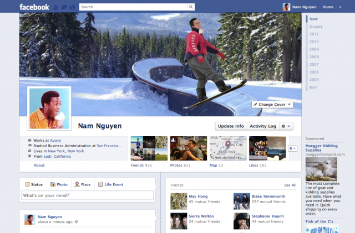Click the search magnifier button
The width and height of the screenshot is (355, 233).
coord(191,7)
